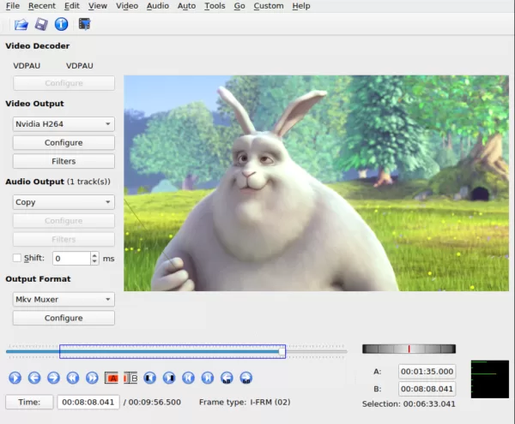Go to the first frame
The height and width of the screenshot is (424, 515).
(x=188, y=378)
